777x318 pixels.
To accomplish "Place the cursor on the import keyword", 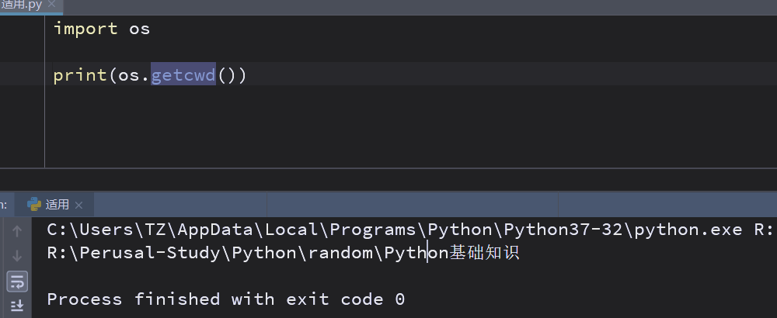I will [85, 29].
